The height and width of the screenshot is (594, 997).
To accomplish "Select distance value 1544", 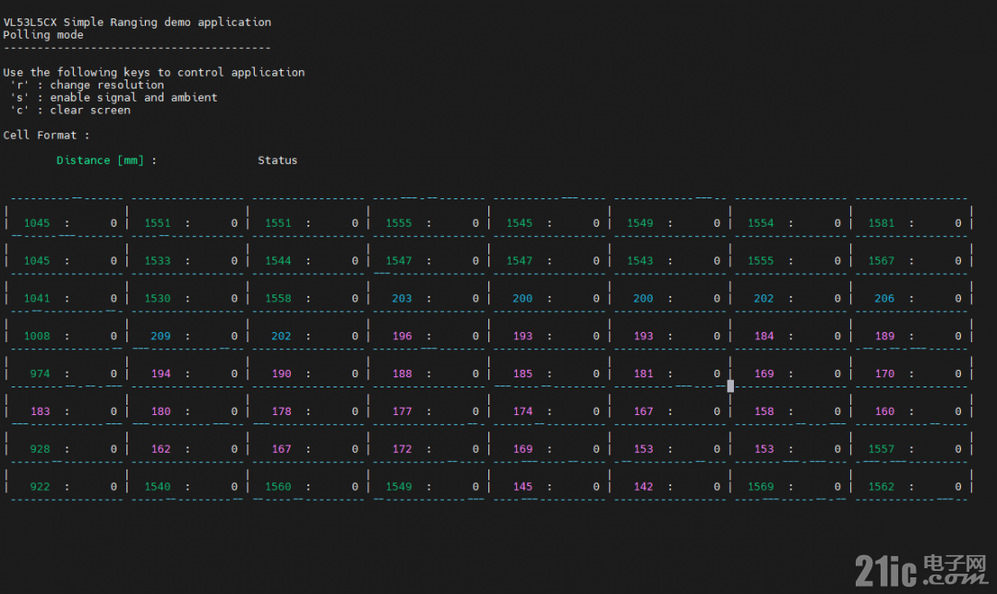I will [278, 260].
